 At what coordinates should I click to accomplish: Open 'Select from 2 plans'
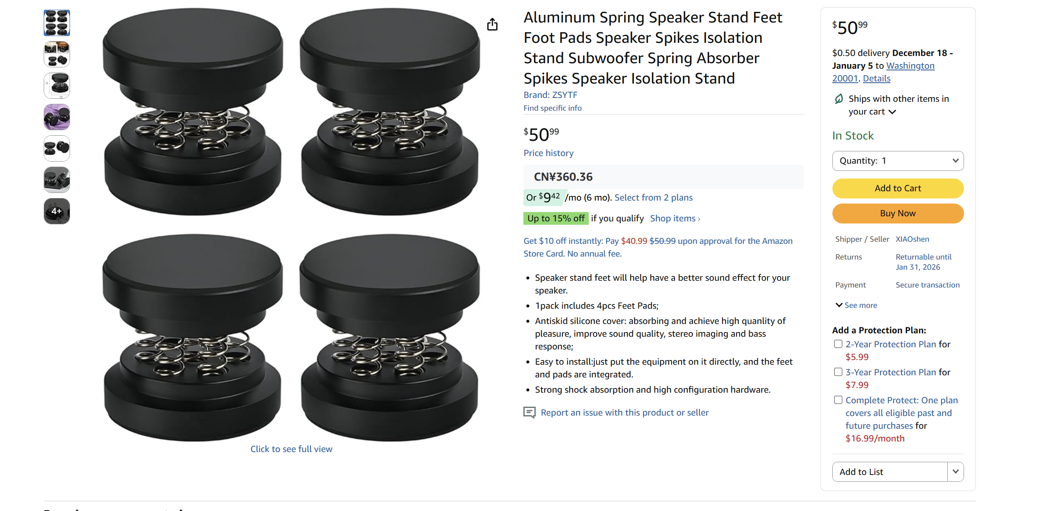(653, 198)
